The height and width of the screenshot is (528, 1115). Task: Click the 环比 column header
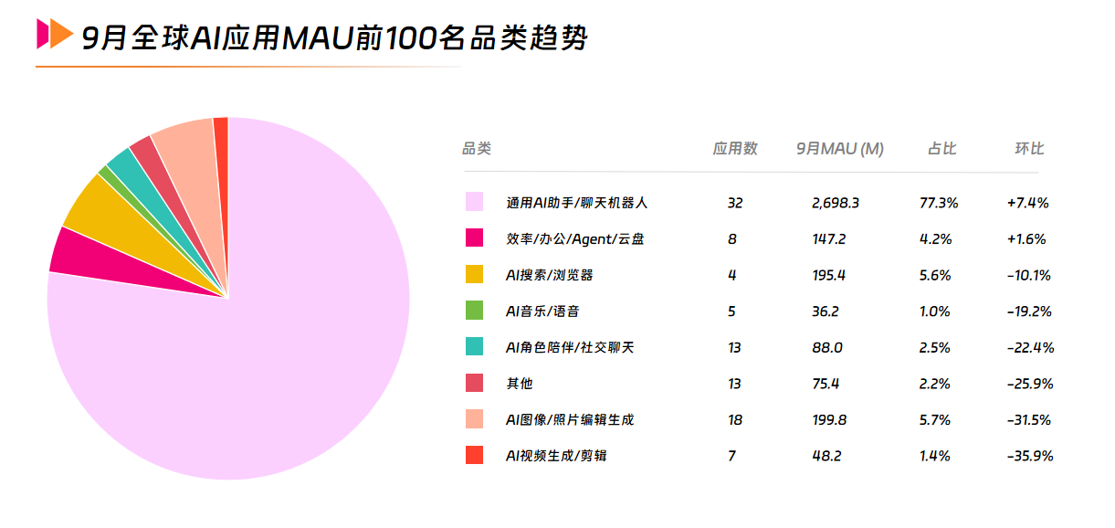pos(1029,148)
